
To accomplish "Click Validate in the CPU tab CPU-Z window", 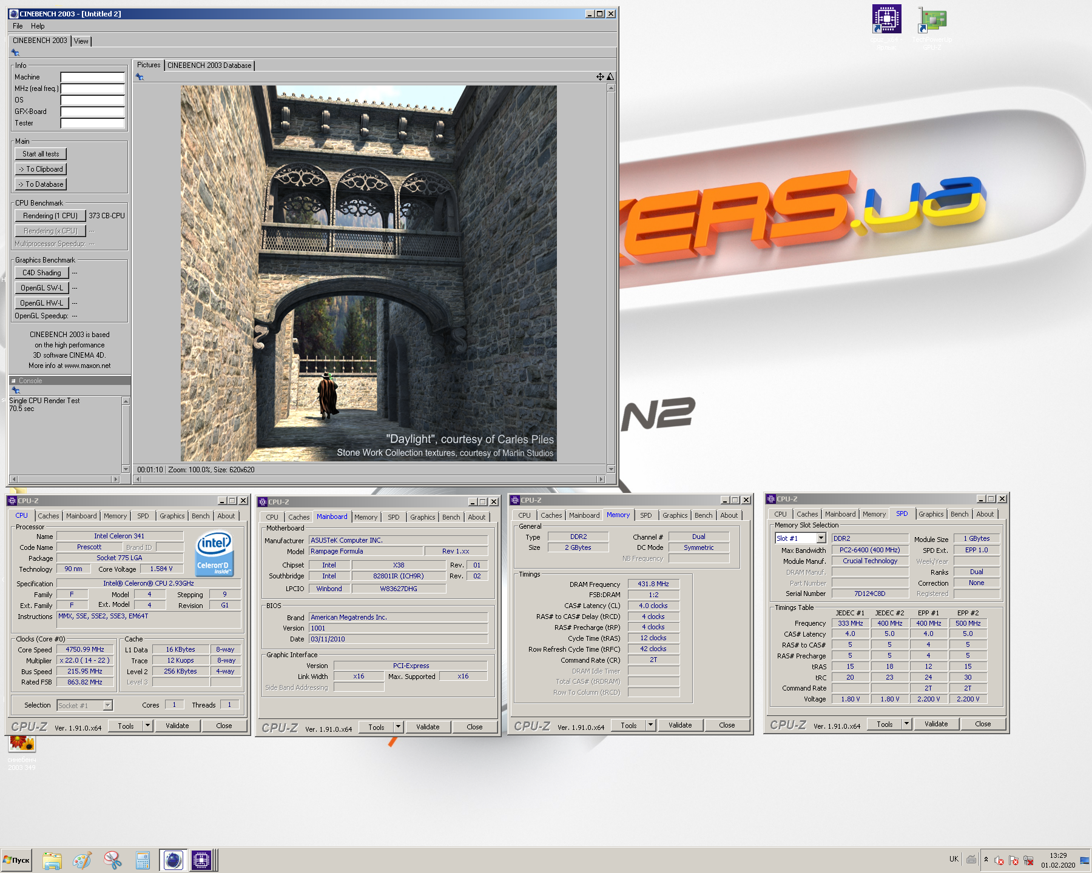I will tap(177, 726).
